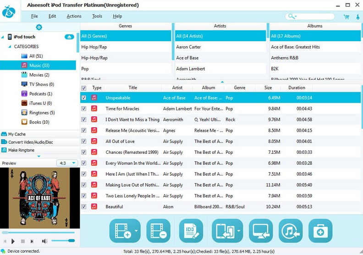This screenshot has height=255, width=363.
Task: Click the volume speaker mute icon
Action: tap(44, 241)
